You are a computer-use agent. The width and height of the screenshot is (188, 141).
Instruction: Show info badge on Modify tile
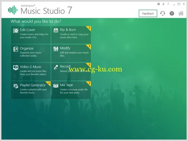tap(89, 47)
